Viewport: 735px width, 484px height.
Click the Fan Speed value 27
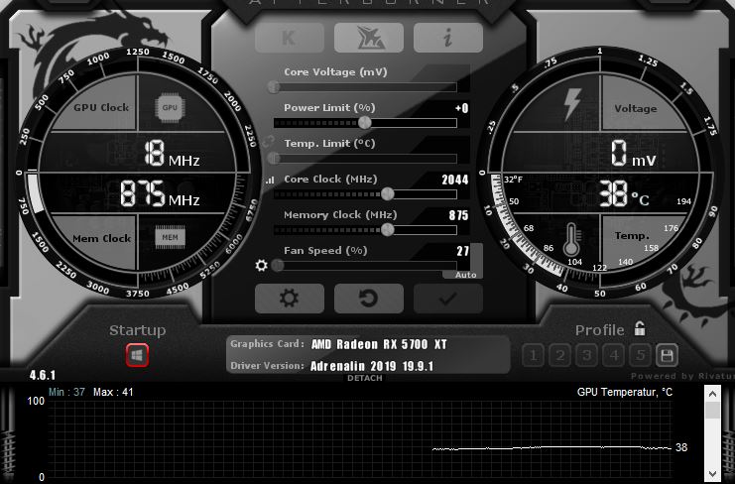tap(462, 251)
